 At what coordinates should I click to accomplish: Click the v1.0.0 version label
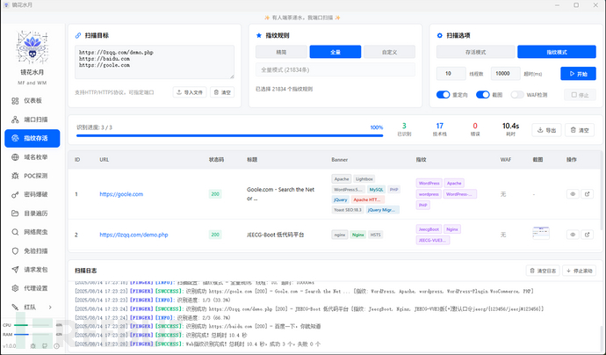click(10, 346)
